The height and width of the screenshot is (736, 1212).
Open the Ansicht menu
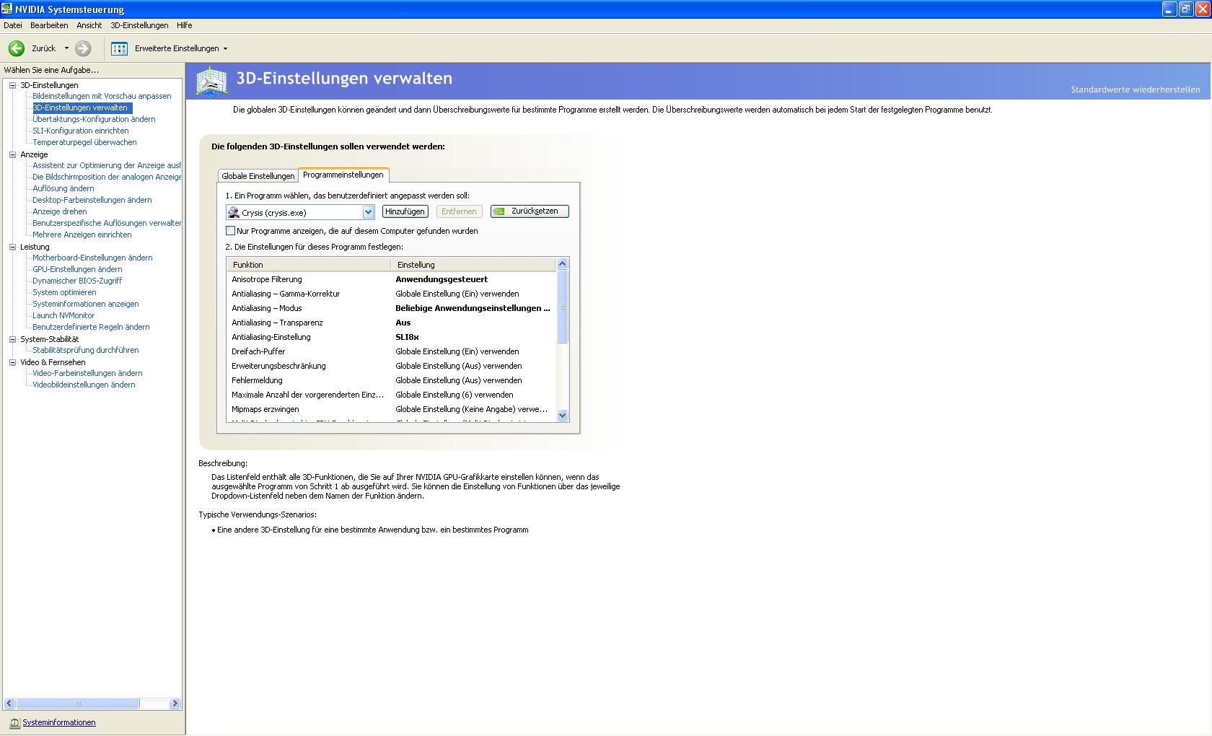(89, 25)
